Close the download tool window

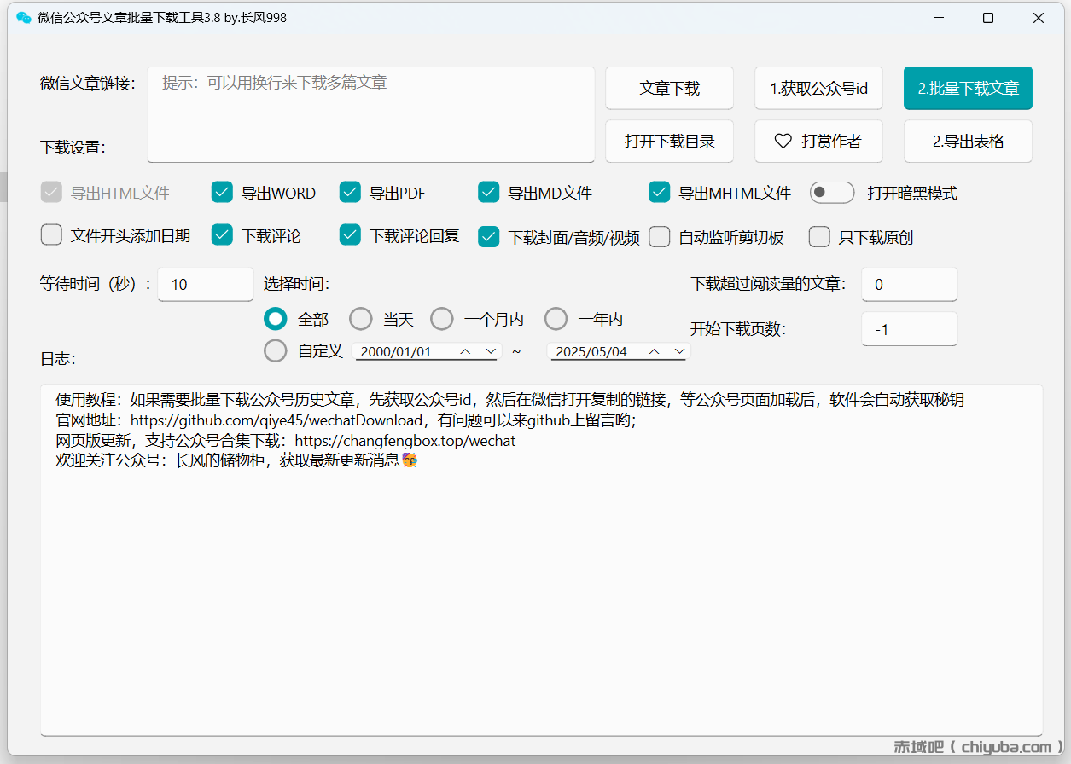pyautogui.click(x=1039, y=18)
